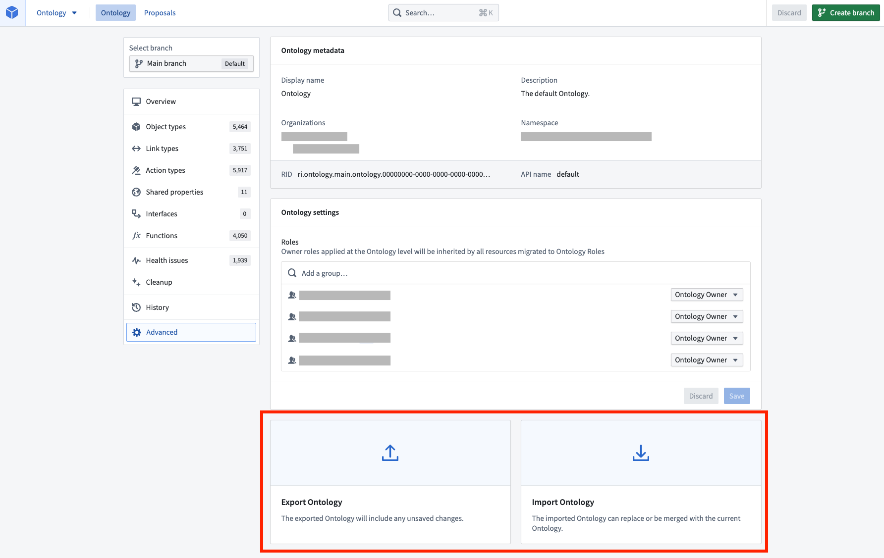
Task: Click the Action types count 5,917
Action: 240,170
